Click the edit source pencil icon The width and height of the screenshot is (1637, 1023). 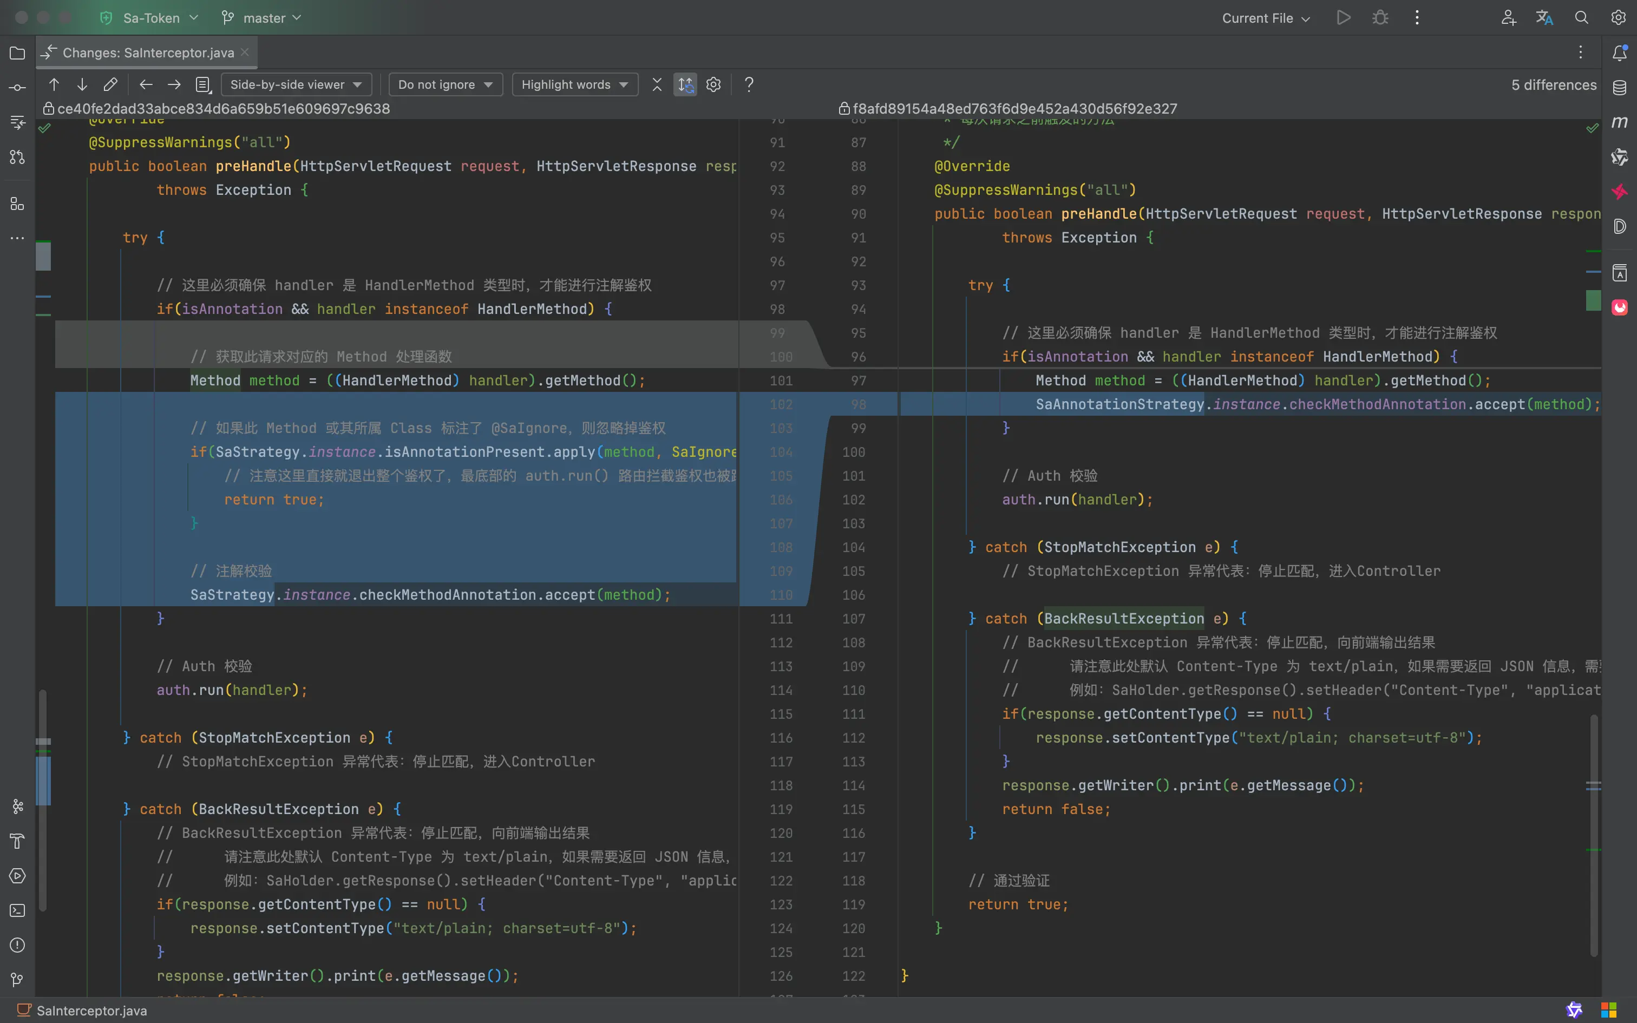[x=110, y=84]
